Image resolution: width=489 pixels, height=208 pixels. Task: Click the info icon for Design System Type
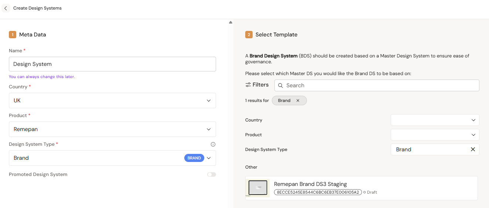tap(213, 144)
